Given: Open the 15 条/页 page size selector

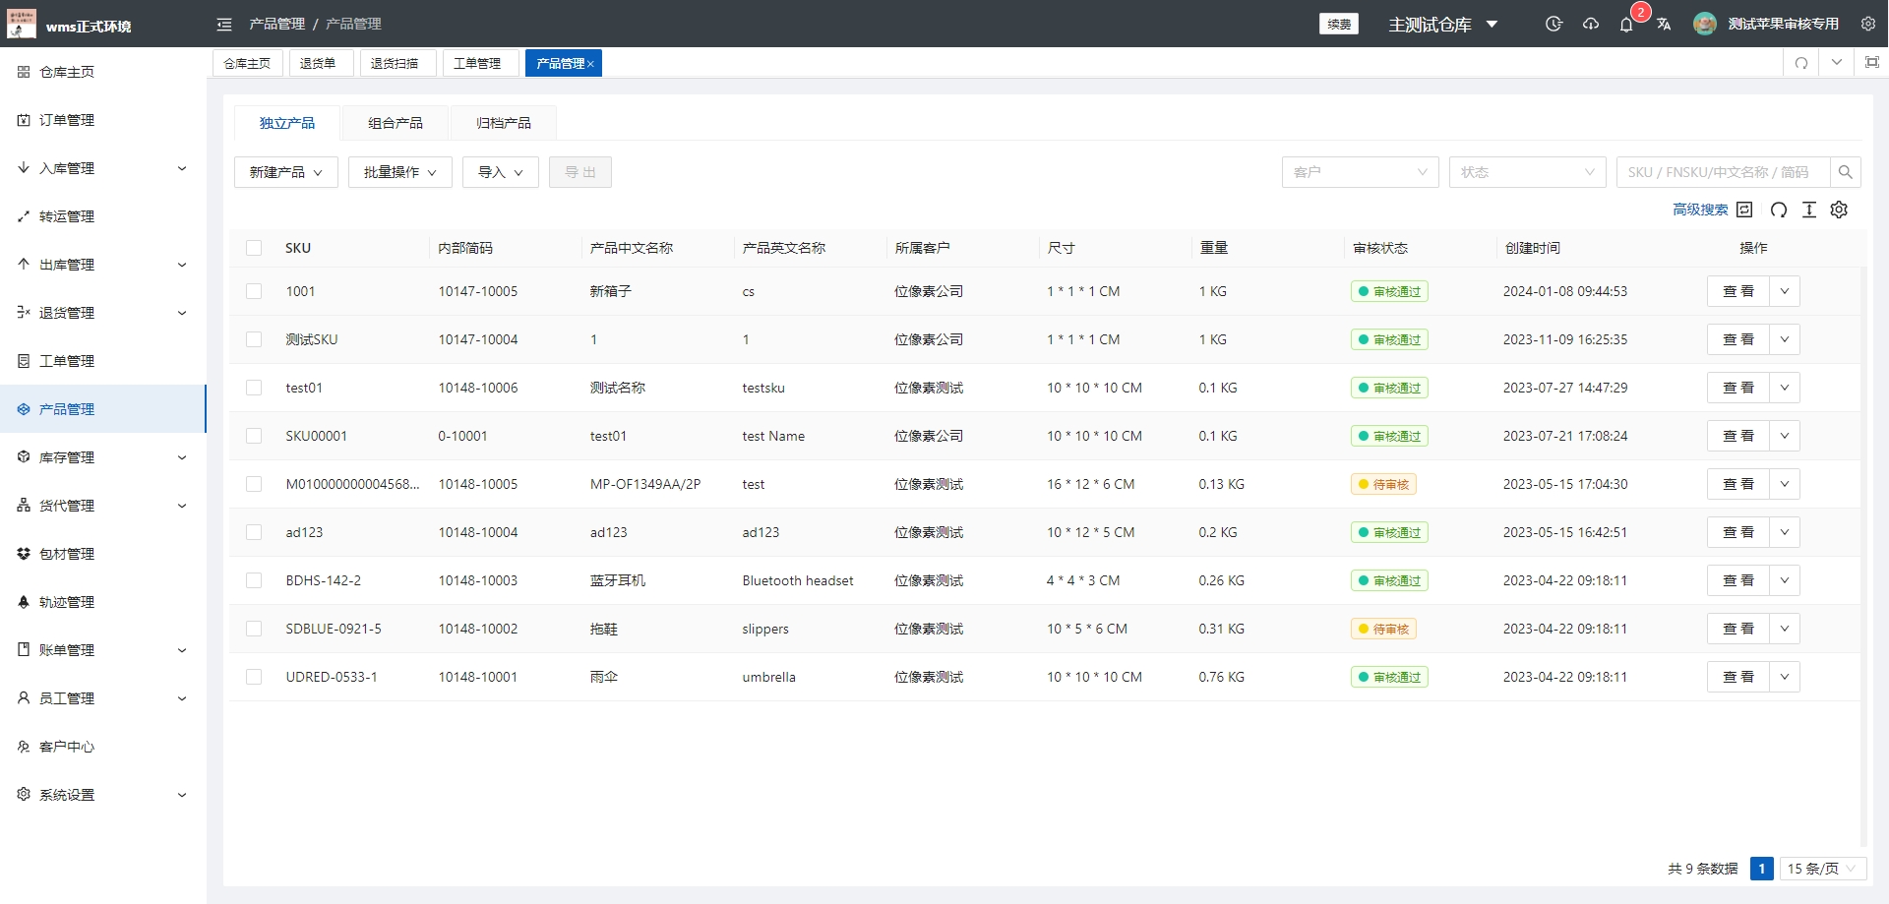Looking at the screenshot, I should [x=1823, y=869].
